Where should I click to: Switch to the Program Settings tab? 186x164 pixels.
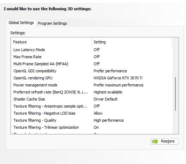click(52, 23)
